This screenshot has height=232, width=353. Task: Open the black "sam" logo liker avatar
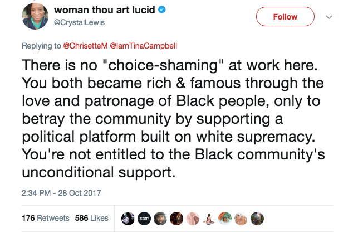[x=143, y=217]
